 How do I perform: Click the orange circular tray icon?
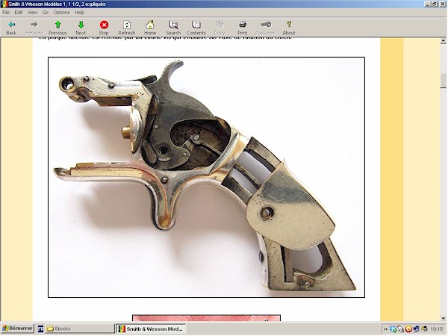[x=408, y=329]
